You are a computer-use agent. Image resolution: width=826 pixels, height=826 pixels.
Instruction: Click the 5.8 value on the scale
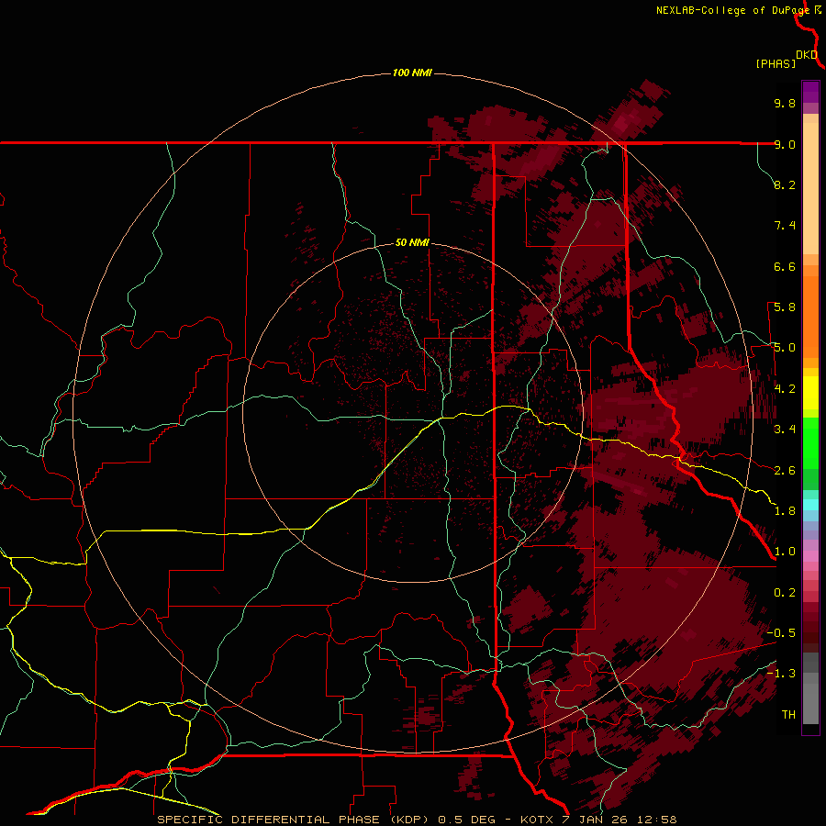(785, 307)
